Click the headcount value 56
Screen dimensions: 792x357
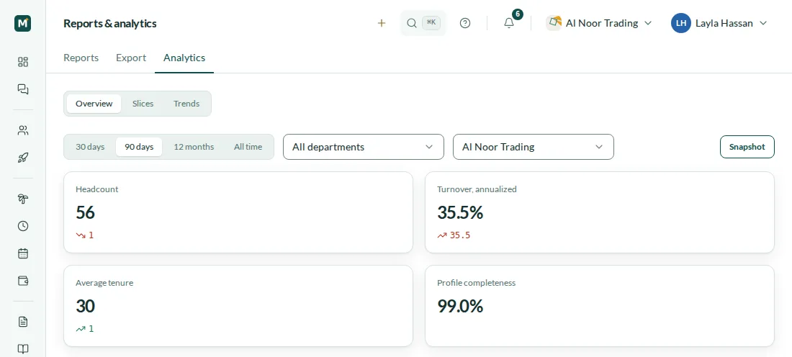[x=86, y=212]
